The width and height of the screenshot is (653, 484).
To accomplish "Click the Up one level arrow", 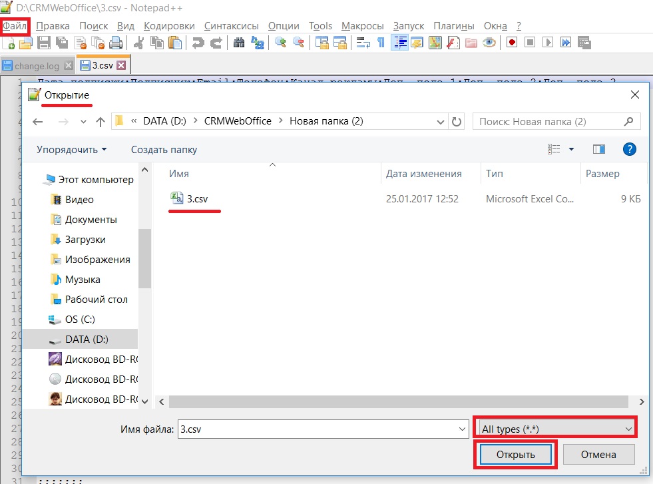I will click(x=101, y=122).
